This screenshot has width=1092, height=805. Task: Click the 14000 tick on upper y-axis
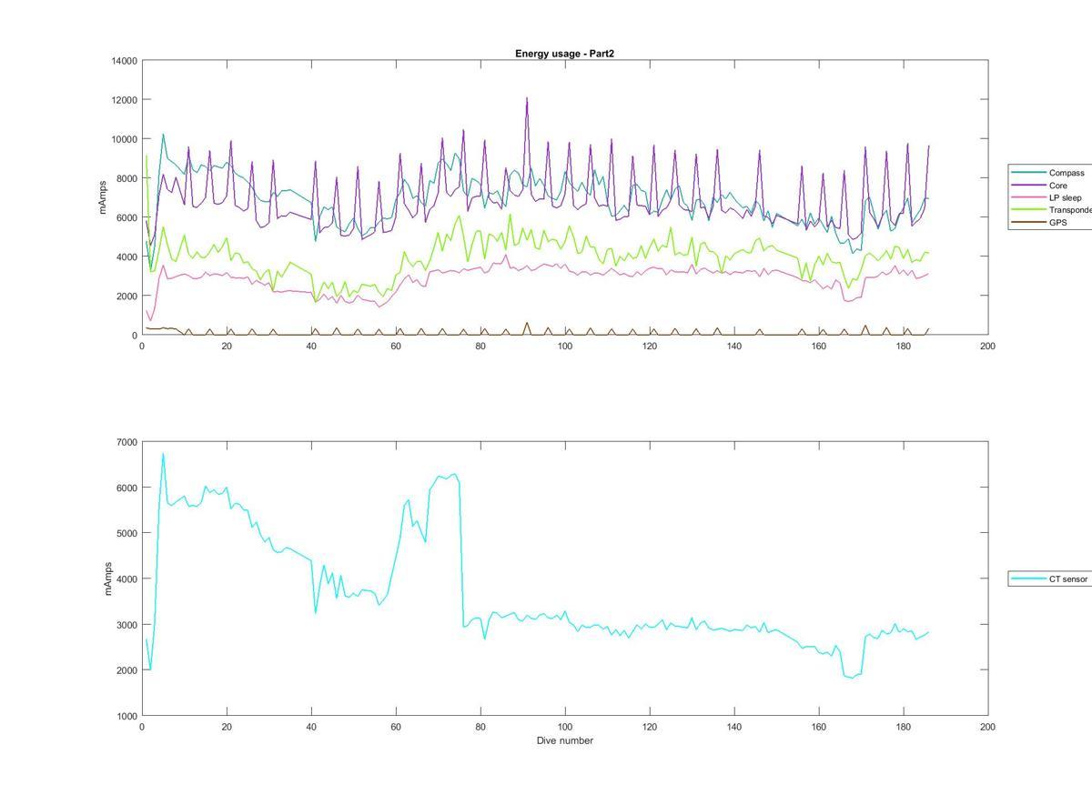click(125, 61)
